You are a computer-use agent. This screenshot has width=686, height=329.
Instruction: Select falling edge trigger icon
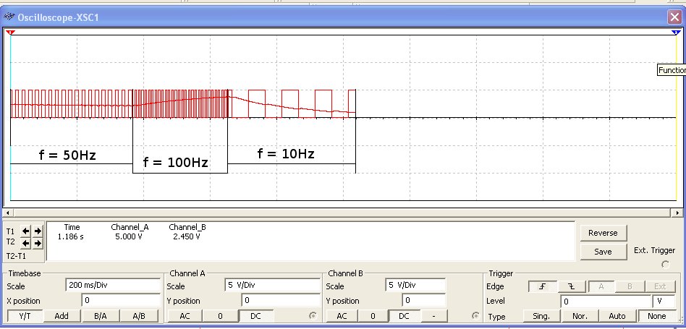tap(572, 286)
